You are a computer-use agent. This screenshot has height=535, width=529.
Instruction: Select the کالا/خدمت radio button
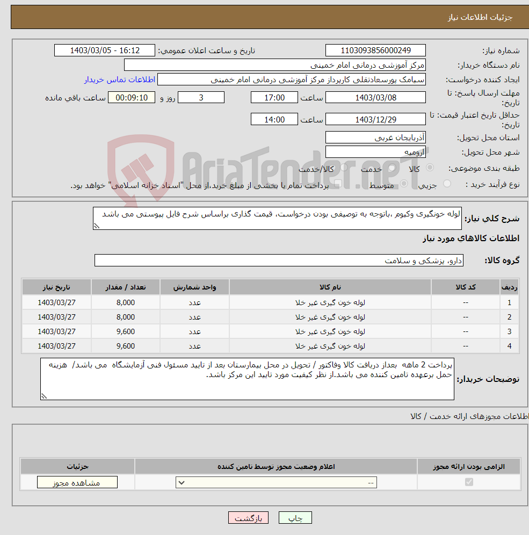[x=344, y=168]
